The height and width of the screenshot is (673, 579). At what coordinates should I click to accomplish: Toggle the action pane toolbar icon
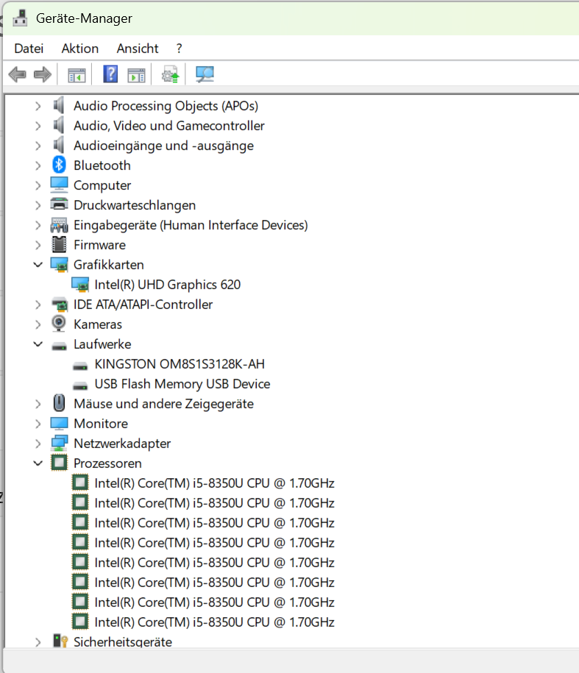[137, 75]
